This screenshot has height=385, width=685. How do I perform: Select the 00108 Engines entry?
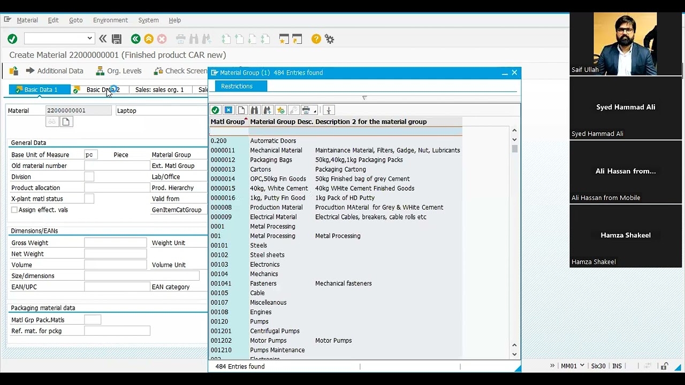[x=336, y=312]
